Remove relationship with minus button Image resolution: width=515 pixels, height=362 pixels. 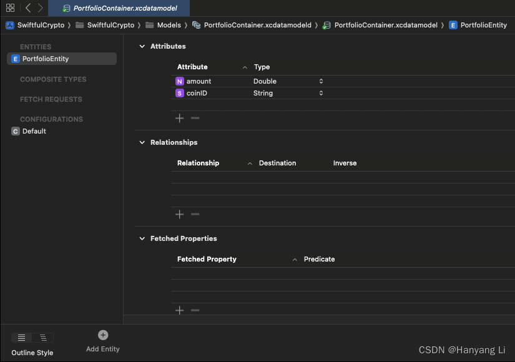195,215
